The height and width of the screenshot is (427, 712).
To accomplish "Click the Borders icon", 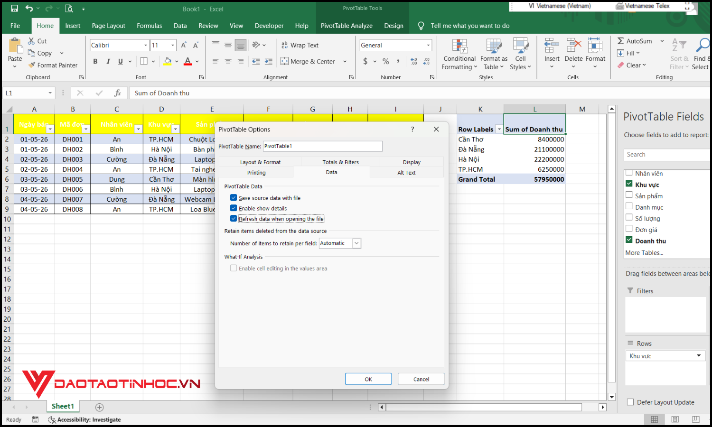I will (144, 61).
